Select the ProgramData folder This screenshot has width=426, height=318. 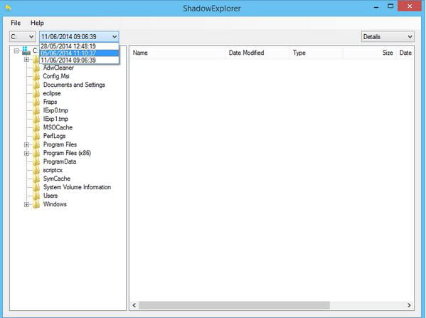[x=60, y=161]
